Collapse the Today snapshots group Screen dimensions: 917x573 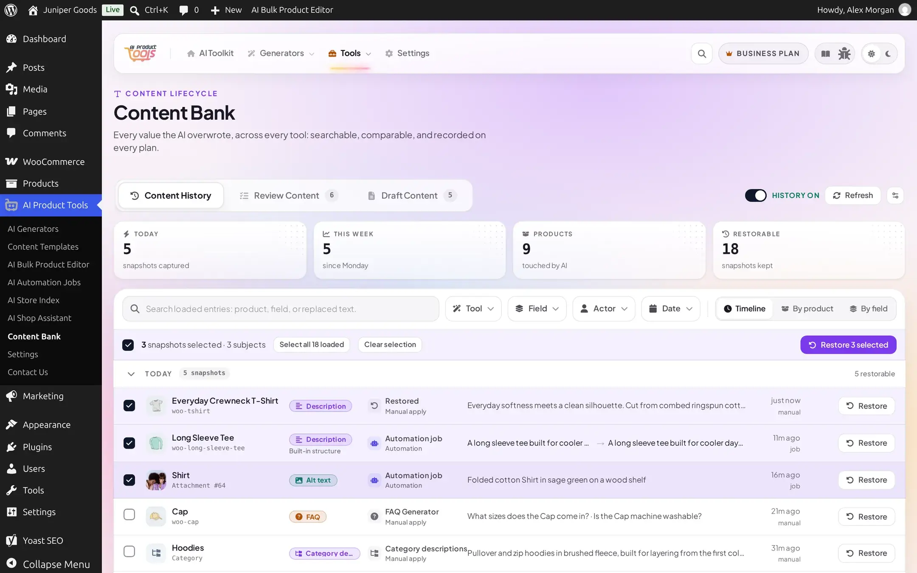pyautogui.click(x=131, y=374)
